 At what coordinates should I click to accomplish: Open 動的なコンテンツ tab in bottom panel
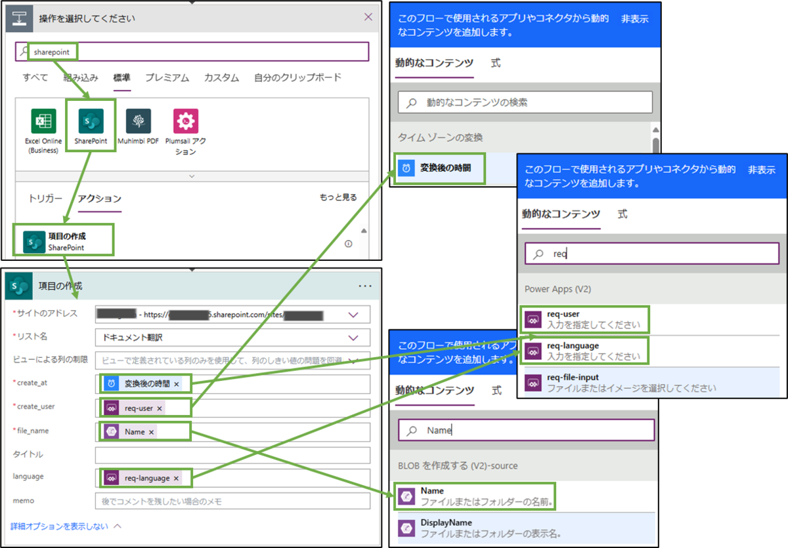click(434, 391)
